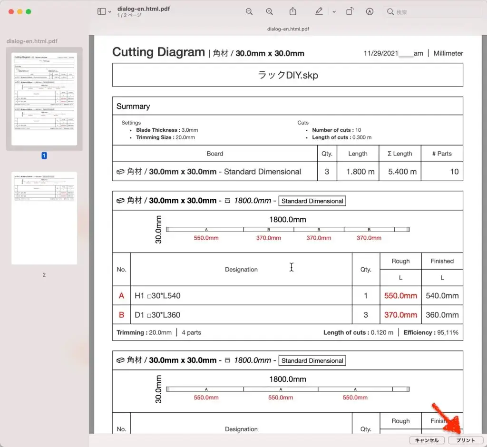
Task: Activate the Markup pen tool
Action: point(319,11)
